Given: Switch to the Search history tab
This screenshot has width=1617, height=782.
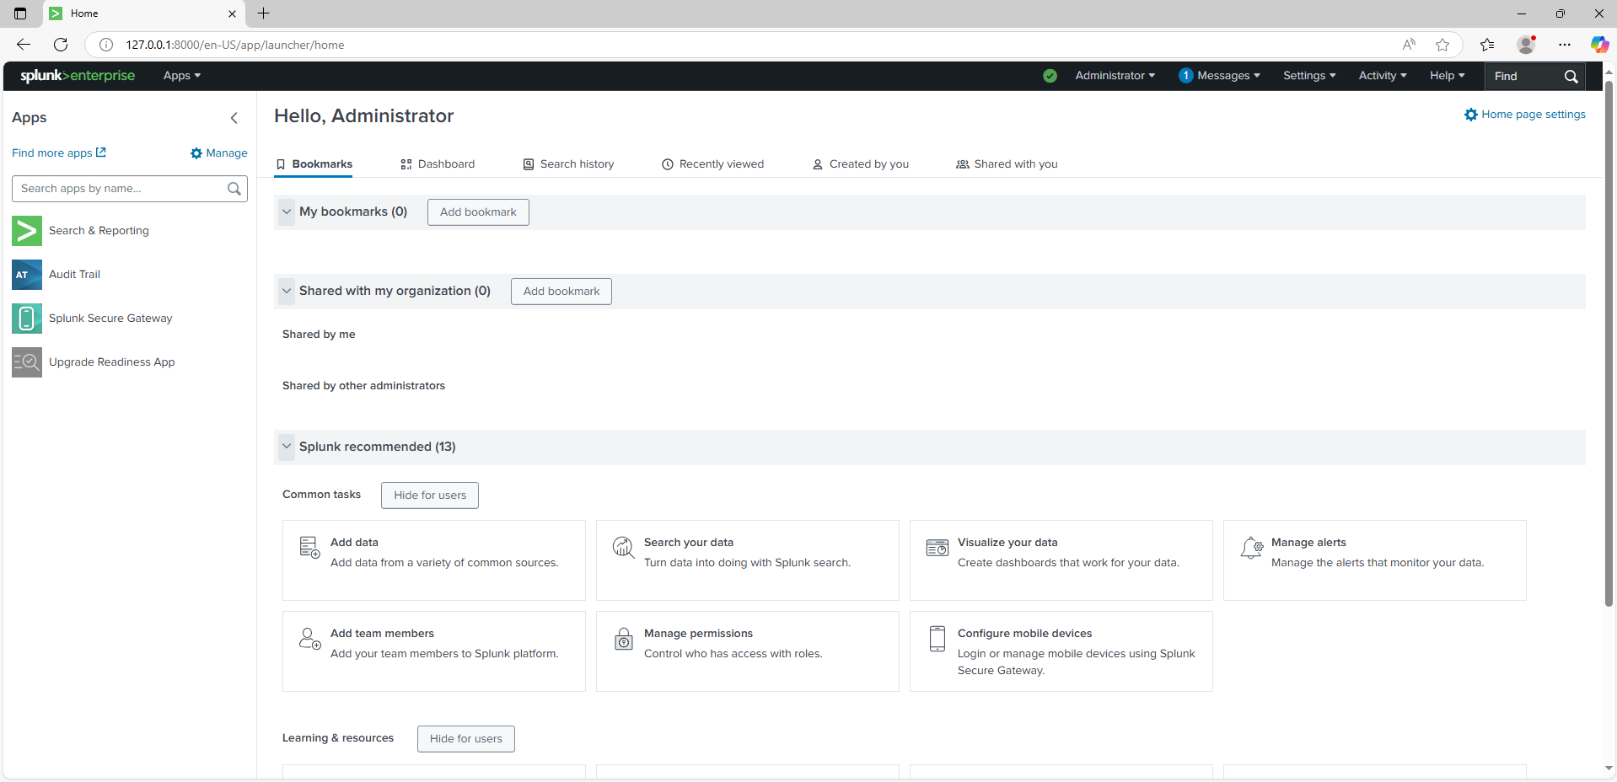Looking at the screenshot, I should point(568,164).
